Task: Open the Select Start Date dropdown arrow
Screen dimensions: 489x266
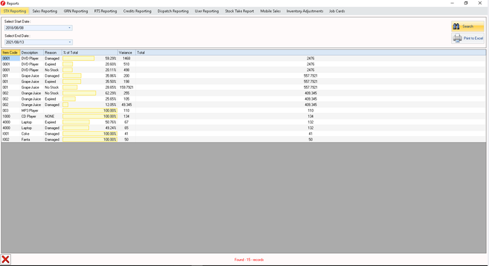Action: (70, 28)
